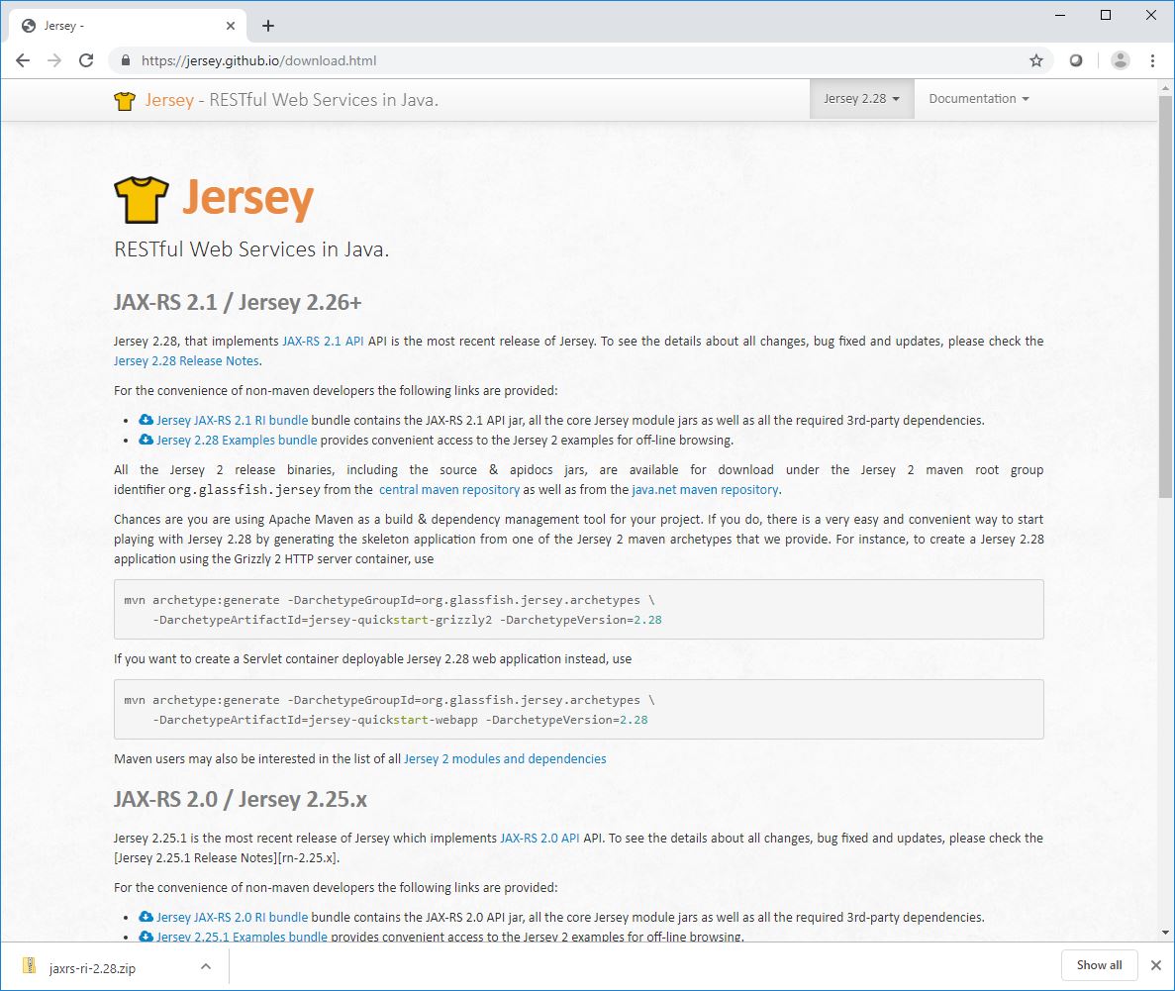Click the 'JAX-RS 2.0 / Jersey 2.25.x' heading
Image resolution: width=1175 pixels, height=991 pixels.
[x=241, y=799]
